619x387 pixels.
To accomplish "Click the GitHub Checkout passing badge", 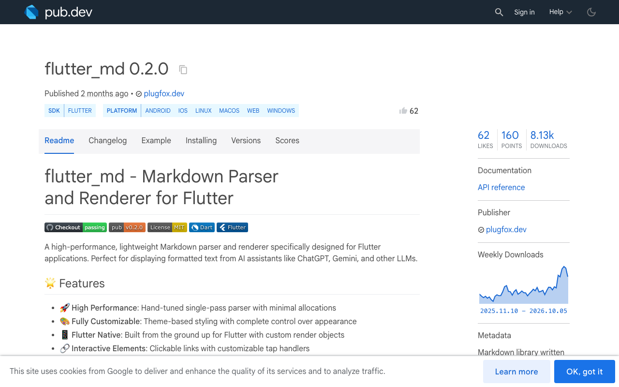I will 75,227.
